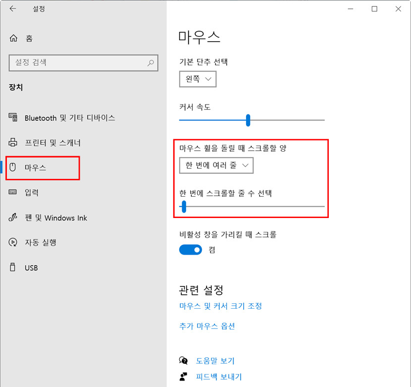Click the autoplay icon next to 자동 실행
Viewport: 411px width, 387px height.
[x=13, y=242]
